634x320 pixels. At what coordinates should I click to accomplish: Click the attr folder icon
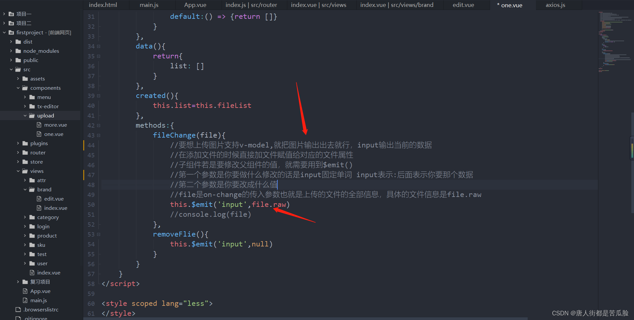[32, 180]
